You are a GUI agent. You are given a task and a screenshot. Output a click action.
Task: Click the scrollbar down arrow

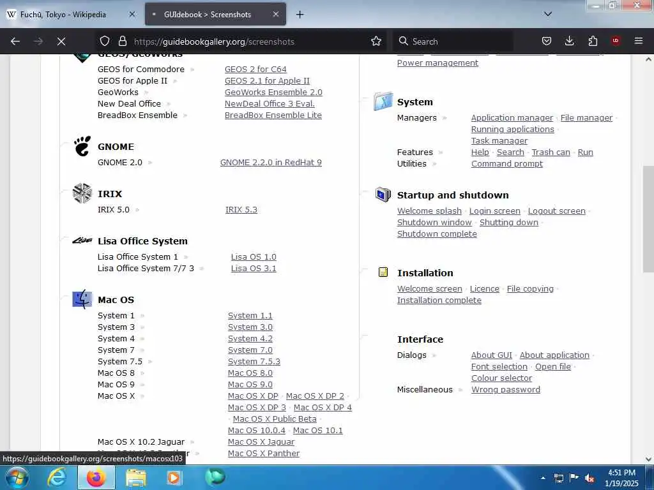(x=648, y=459)
